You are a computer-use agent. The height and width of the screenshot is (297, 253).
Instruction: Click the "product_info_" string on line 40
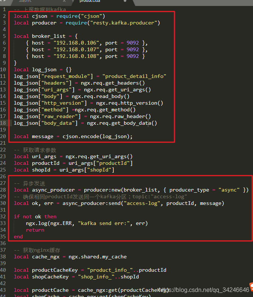coord(110,270)
